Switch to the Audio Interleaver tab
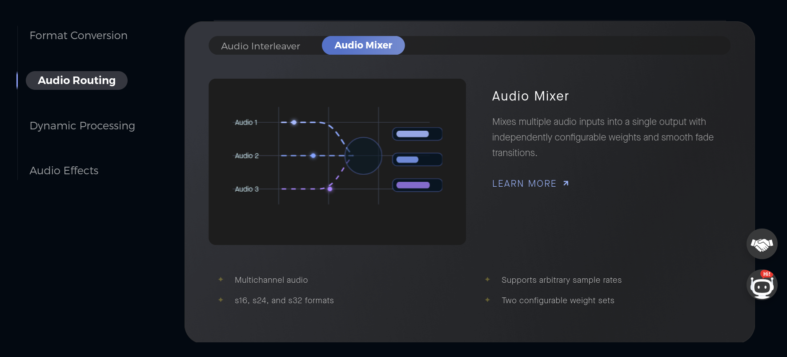This screenshot has width=787, height=357. pyautogui.click(x=261, y=46)
